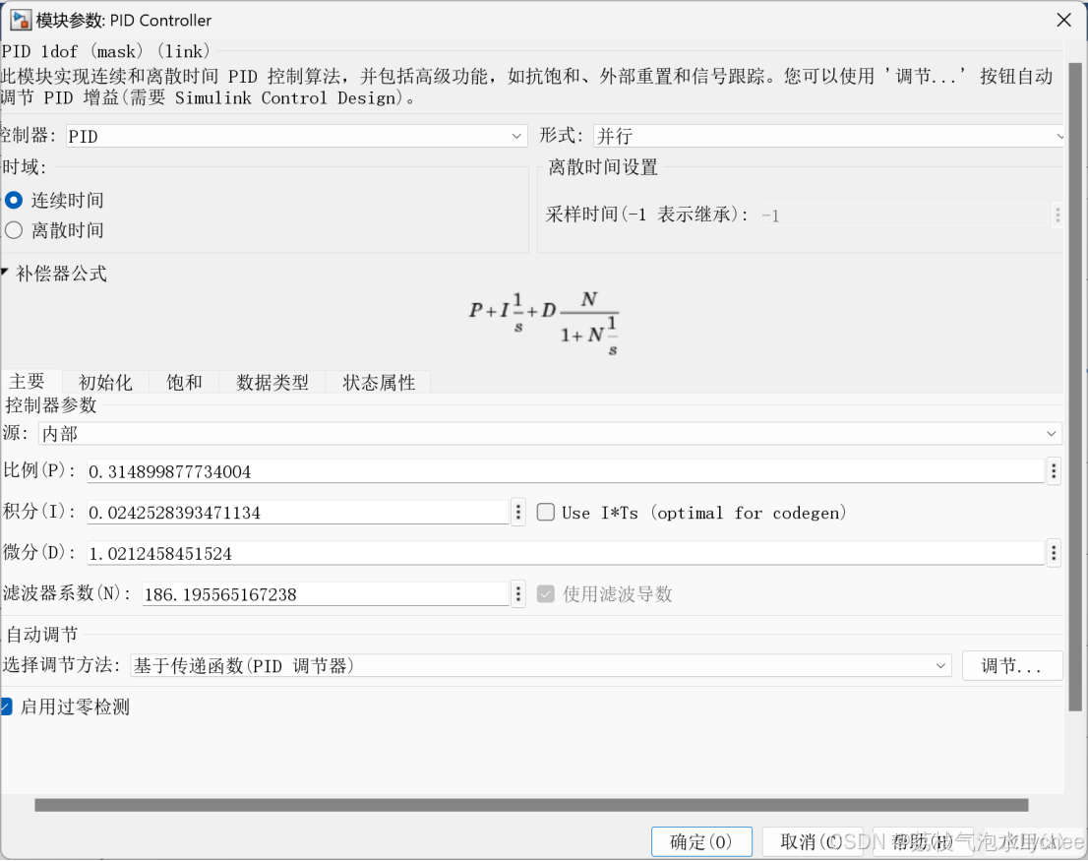
Task: Click the 自动调节 section label
Action: [x=42, y=634]
